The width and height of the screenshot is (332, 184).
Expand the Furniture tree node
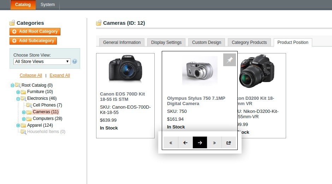pyautogui.click(x=18, y=92)
